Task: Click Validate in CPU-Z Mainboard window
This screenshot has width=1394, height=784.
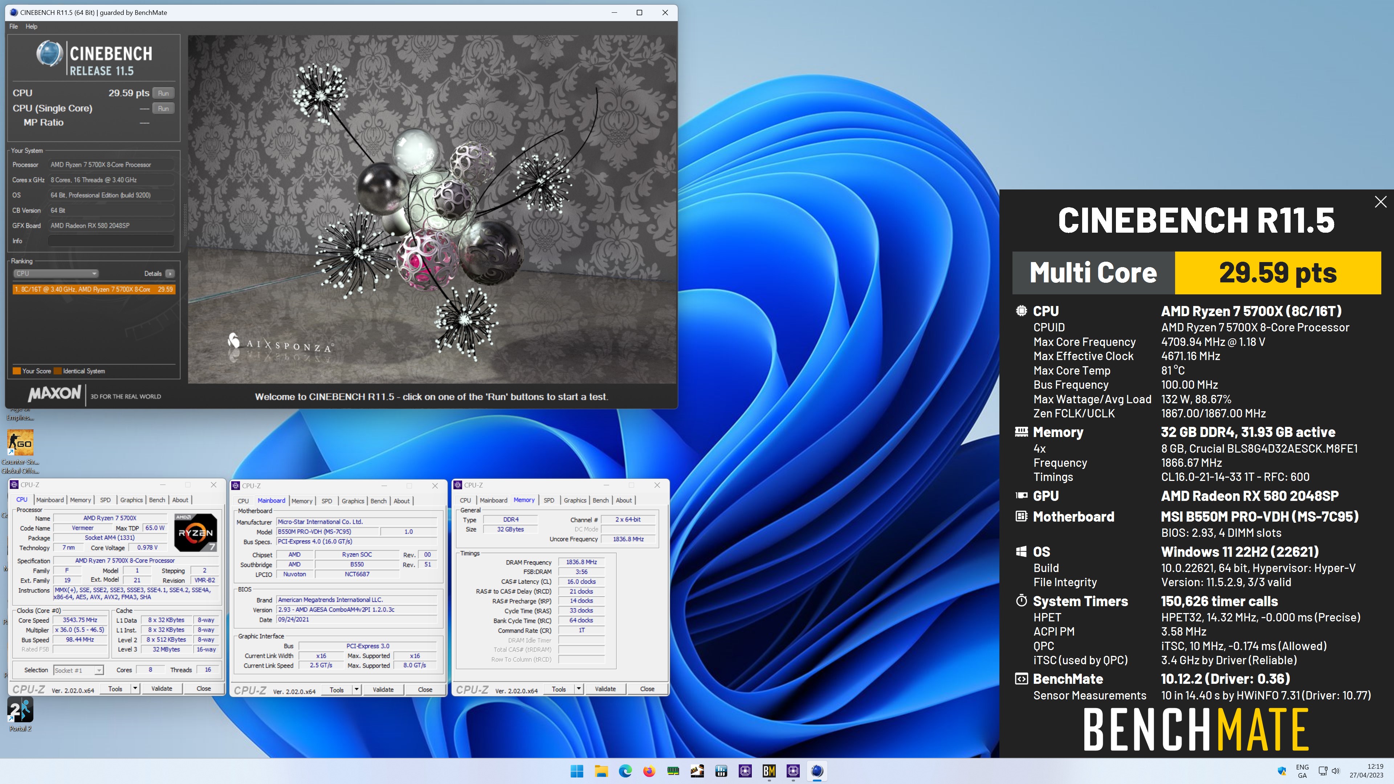Action: 383,690
